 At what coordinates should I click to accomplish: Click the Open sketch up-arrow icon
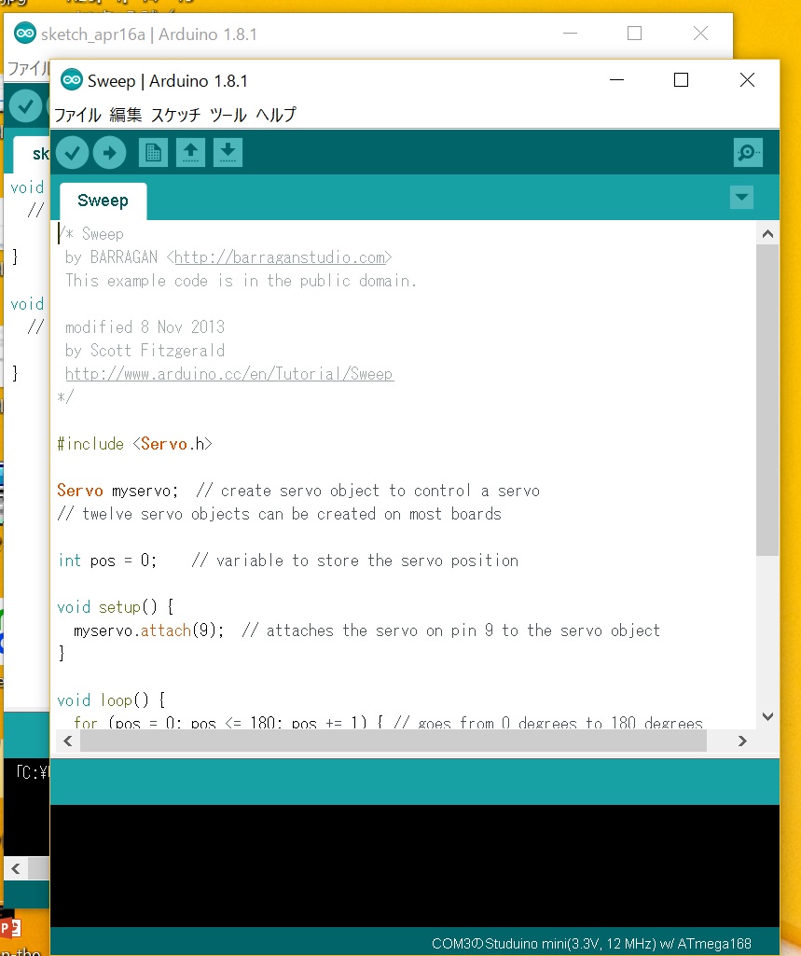pyautogui.click(x=190, y=152)
